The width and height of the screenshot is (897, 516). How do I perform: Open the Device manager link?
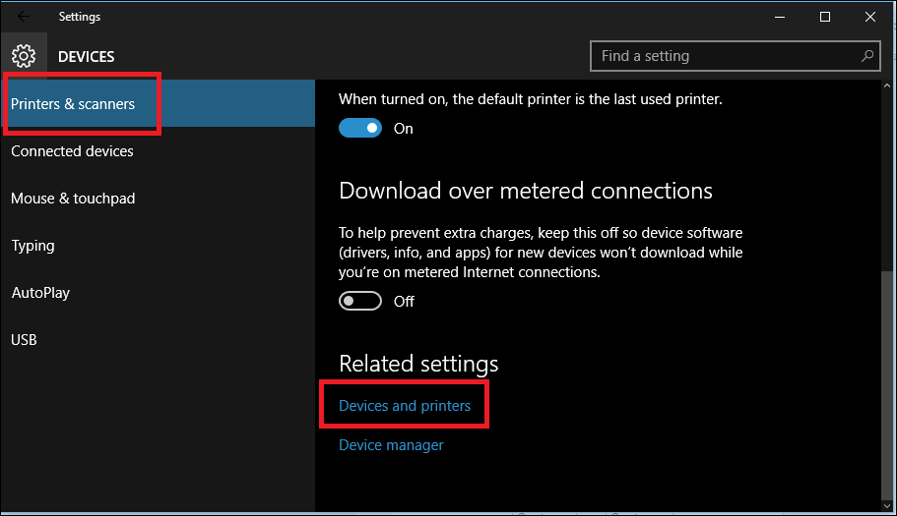pyautogui.click(x=391, y=445)
